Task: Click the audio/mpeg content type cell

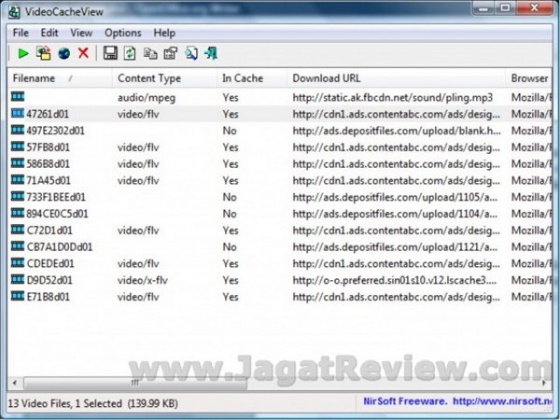Action: click(147, 97)
